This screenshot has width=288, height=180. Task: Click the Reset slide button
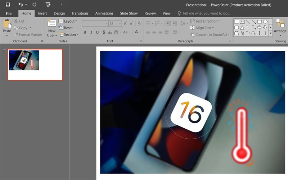[x=66, y=28]
